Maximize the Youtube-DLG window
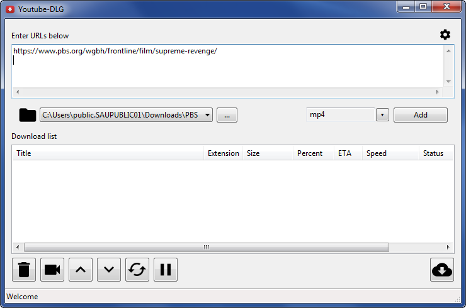 [423, 7]
